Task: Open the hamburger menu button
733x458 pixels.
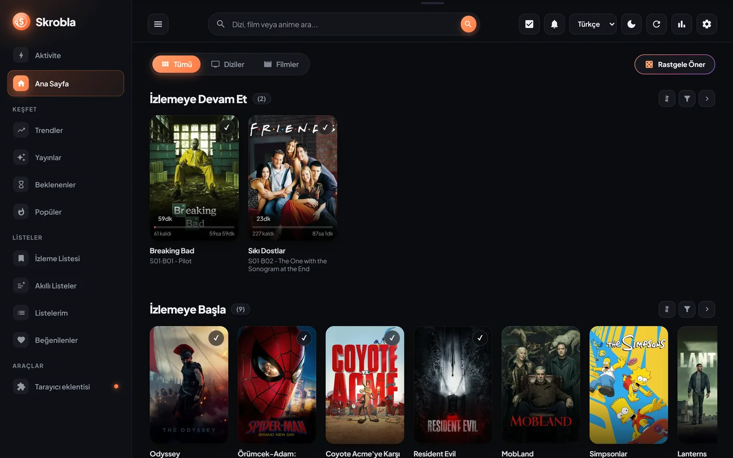Action: click(x=158, y=24)
